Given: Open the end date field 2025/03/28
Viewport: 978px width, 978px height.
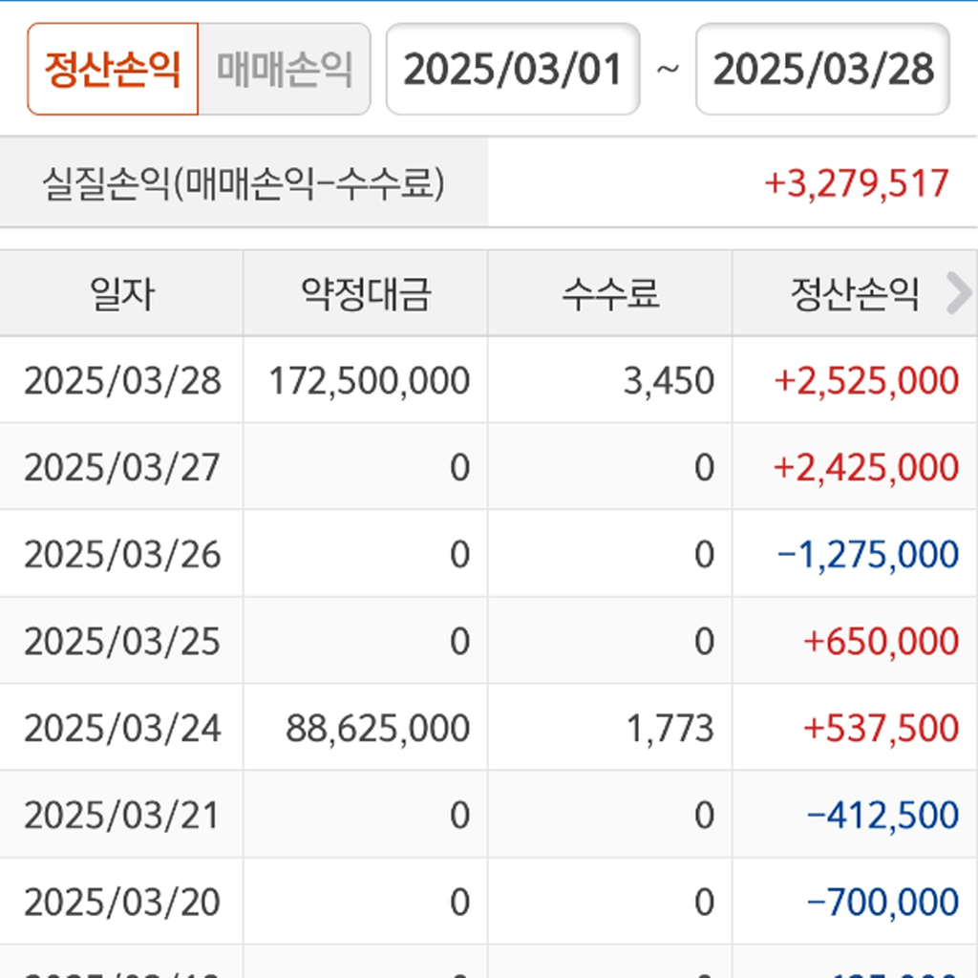Looking at the screenshot, I should pos(822,70).
